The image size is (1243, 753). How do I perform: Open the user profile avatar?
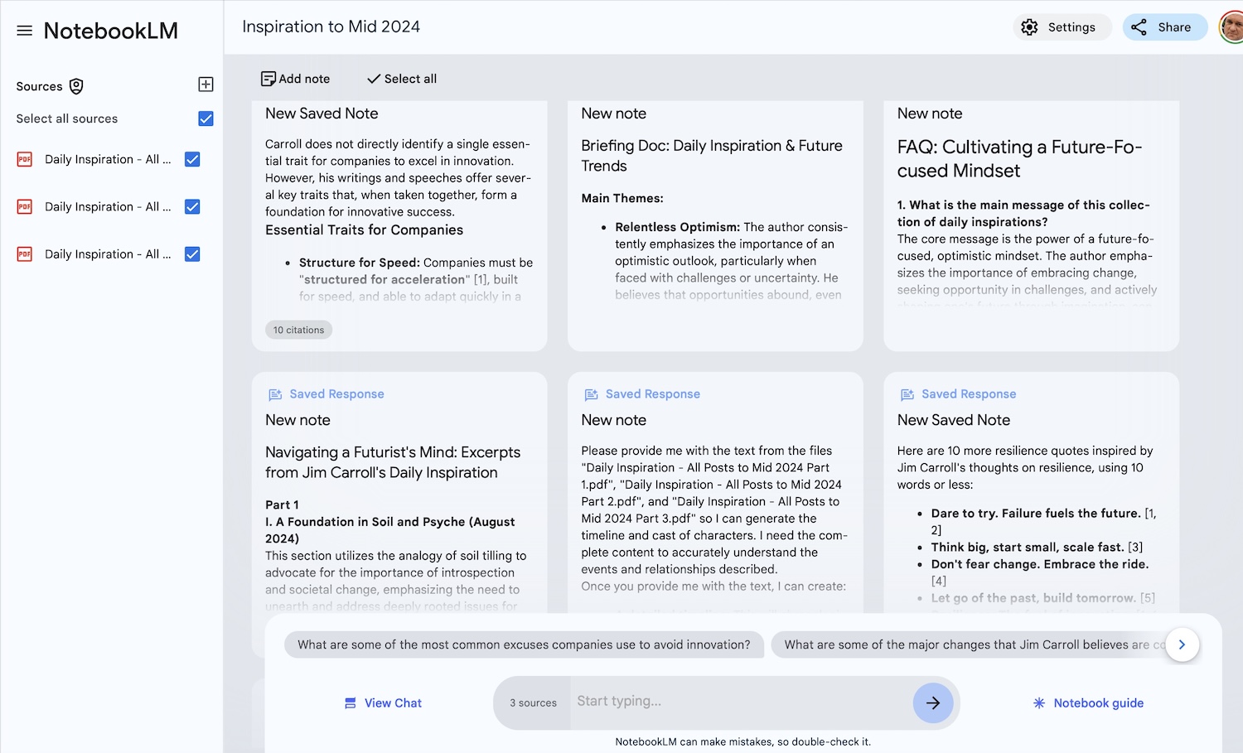pyautogui.click(x=1232, y=27)
